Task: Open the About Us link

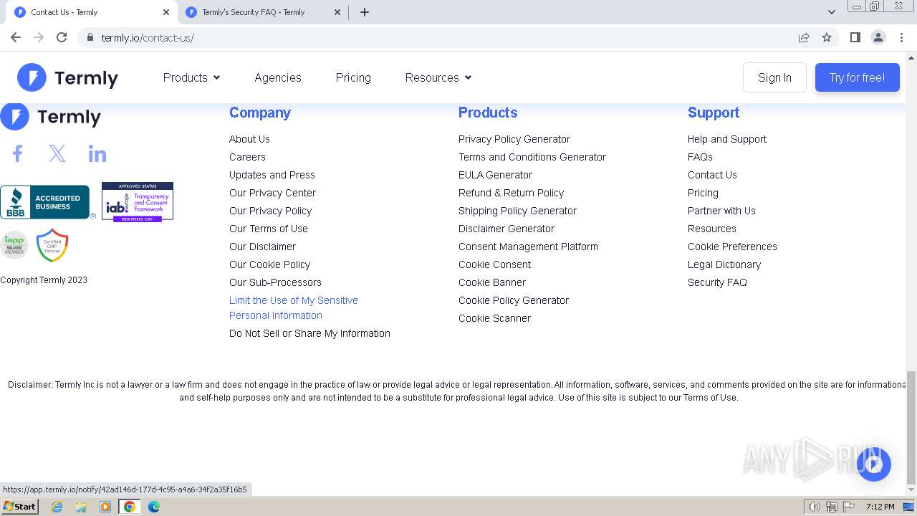Action: [x=249, y=139]
